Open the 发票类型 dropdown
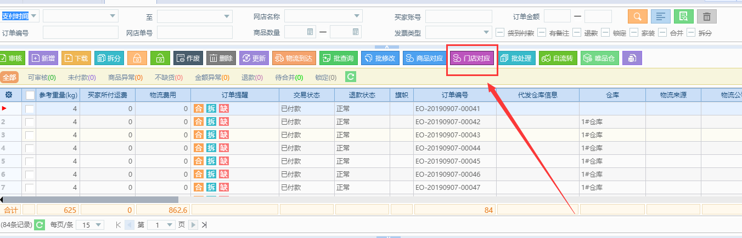742x238 pixels. point(486,32)
